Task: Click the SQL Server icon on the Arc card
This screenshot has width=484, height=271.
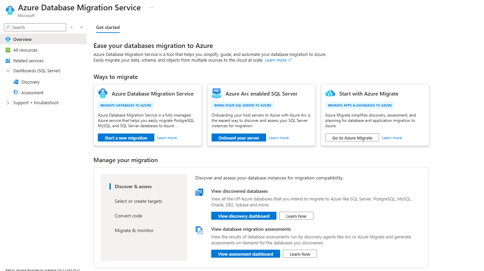Action: click(217, 93)
